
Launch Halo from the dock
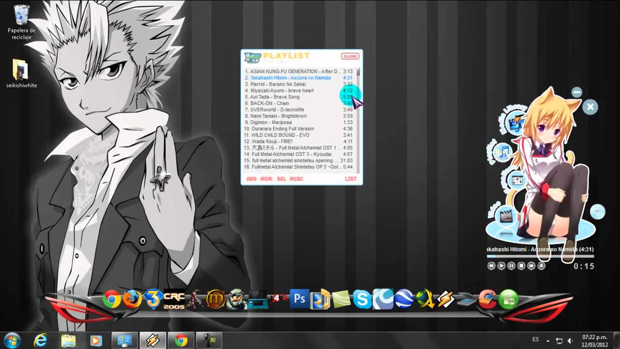point(236,300)
